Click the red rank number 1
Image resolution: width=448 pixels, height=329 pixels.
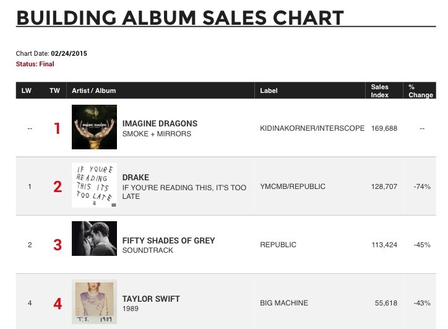pyautogui.click(x=58, y=128)
